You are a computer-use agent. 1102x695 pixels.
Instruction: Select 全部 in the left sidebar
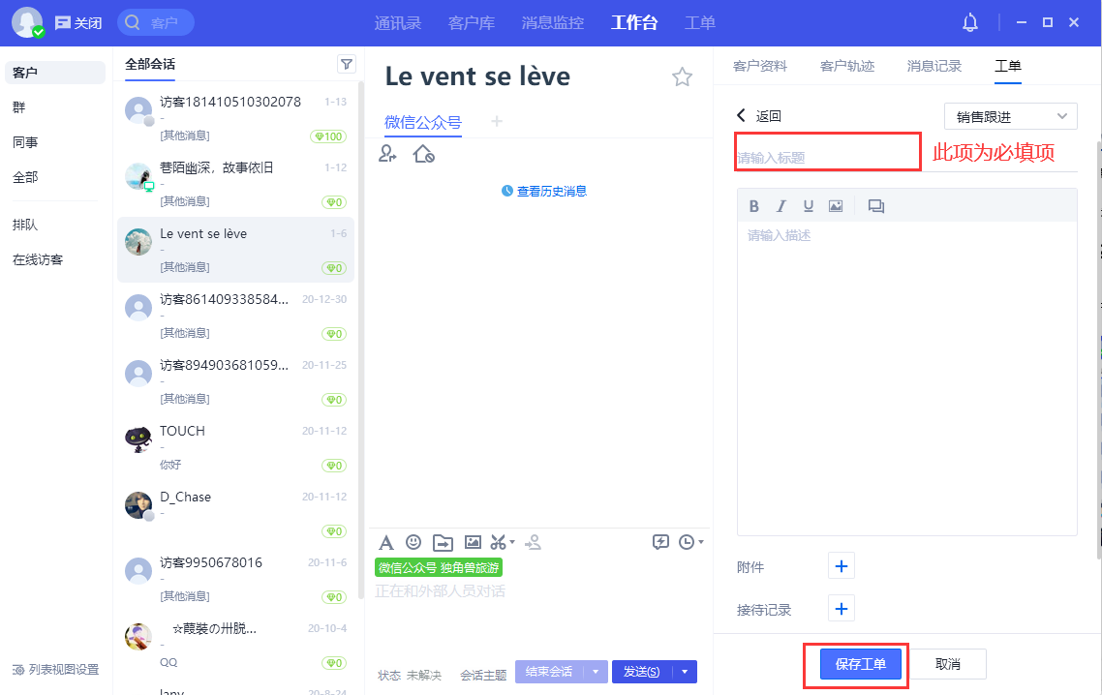click(25, 177)
